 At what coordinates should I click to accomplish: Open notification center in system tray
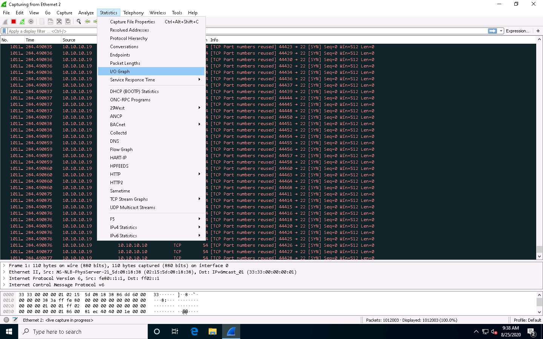coord(532,332)
